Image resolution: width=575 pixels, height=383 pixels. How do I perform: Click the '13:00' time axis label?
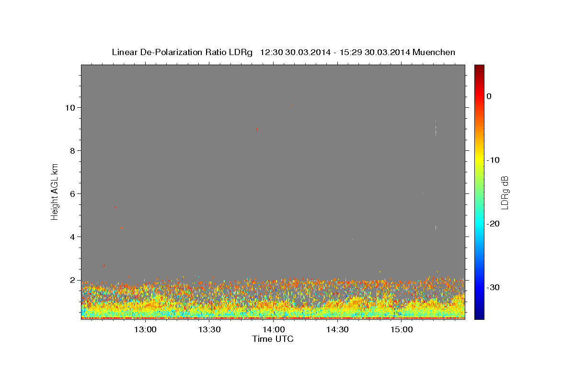point(145,330)
